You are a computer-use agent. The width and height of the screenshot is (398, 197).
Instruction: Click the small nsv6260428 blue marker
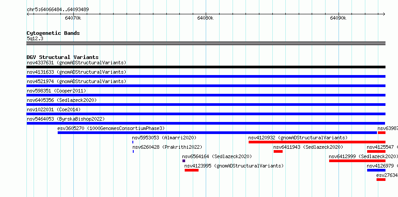tap(133, 151)
